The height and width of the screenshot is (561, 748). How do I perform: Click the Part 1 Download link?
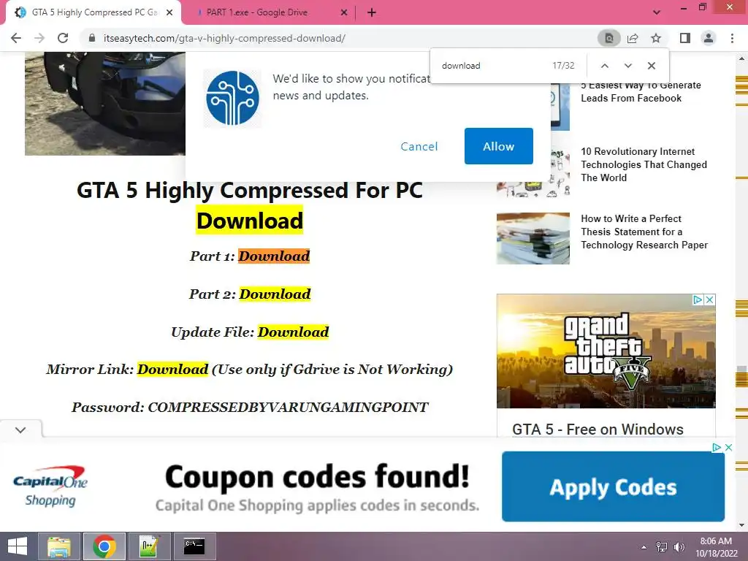point(274,256)
